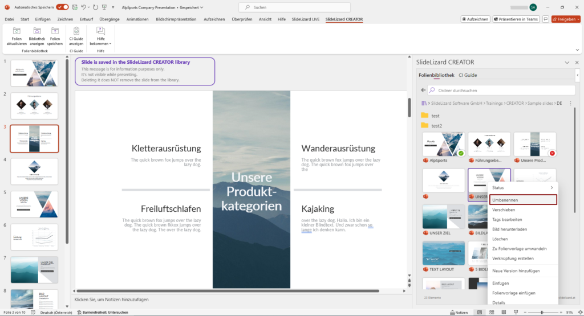Screen dimensions: 584x316
Task: Click back arrow in library pane
Action: click(423, 90)
